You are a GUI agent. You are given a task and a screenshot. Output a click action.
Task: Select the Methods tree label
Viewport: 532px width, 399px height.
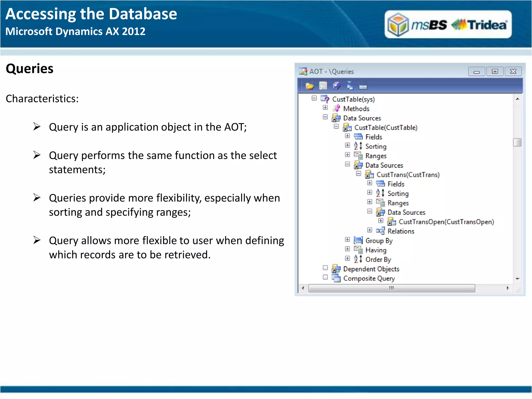click(x=356, y=109)
